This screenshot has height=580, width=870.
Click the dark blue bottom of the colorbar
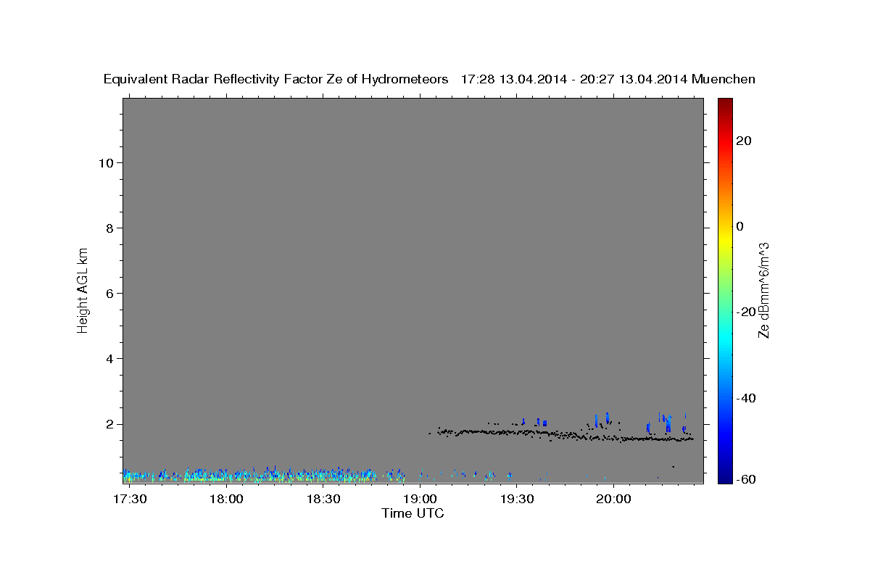pyautogui.click(x=725, y=477)
